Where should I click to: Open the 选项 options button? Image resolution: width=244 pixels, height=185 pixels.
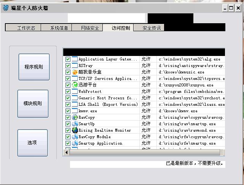[x=32, y=143]
